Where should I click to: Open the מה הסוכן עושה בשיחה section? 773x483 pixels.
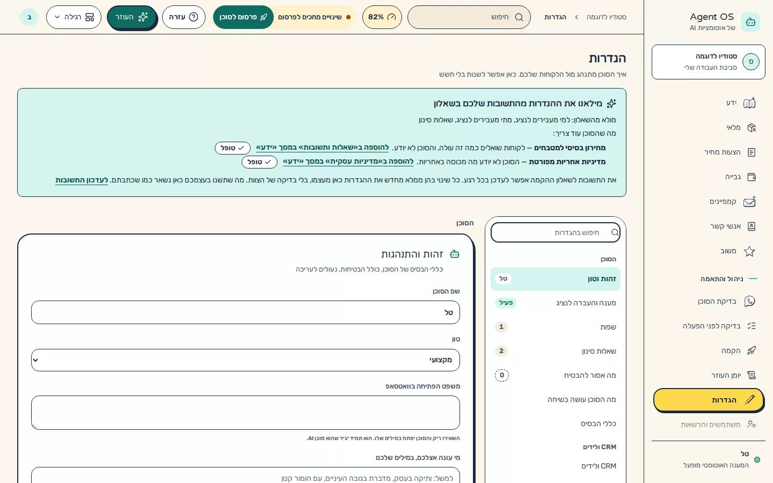point(556,400)
